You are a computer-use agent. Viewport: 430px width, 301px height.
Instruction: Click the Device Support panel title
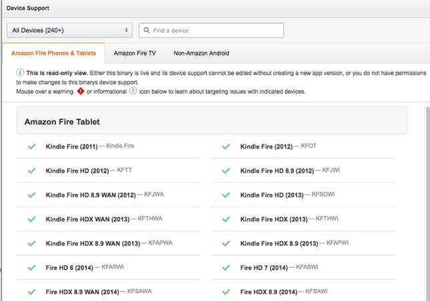point(27,8)
